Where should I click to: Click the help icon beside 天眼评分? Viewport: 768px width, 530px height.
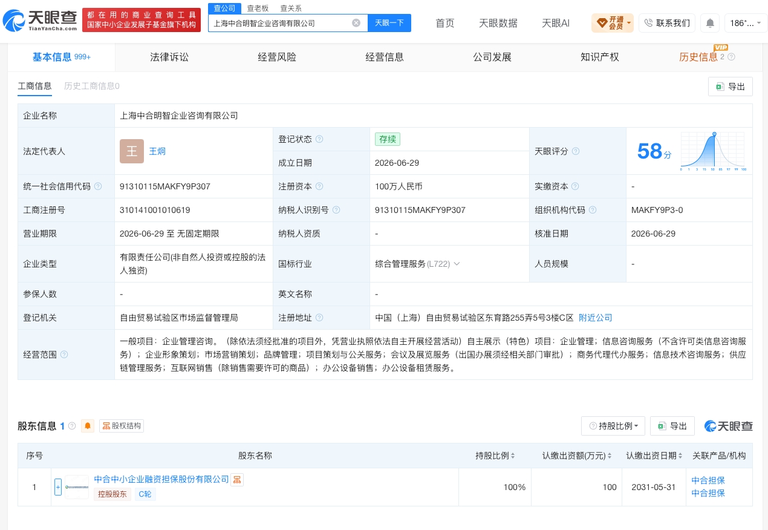pos(576,151)
